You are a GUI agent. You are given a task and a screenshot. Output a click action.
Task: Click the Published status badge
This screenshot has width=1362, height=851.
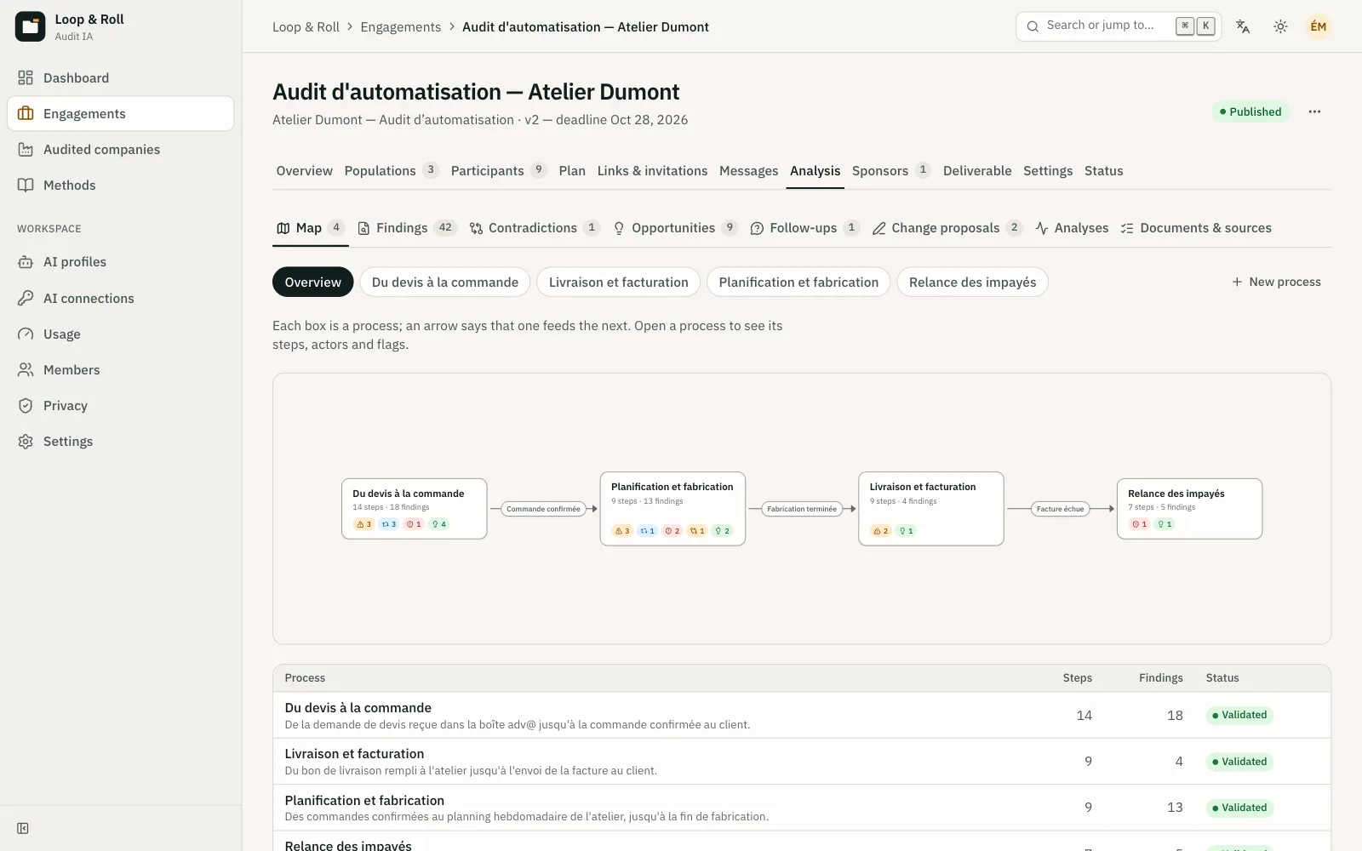click(x=1250, y=111)
